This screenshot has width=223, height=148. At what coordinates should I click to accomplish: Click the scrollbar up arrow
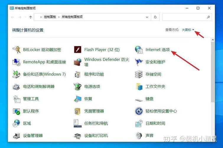[213, 40]
